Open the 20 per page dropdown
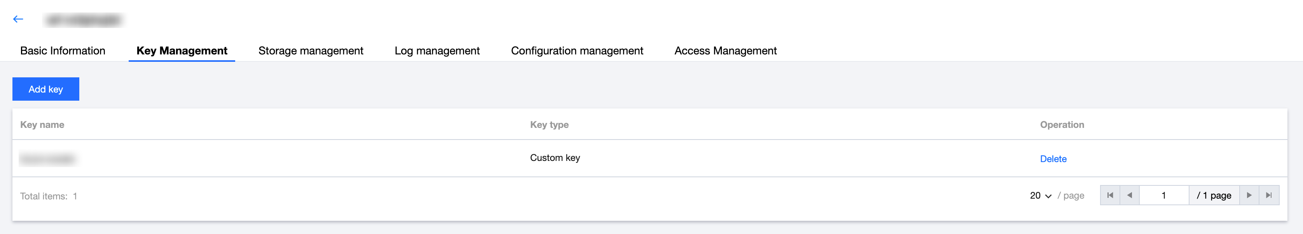The width and height of the screenshot is (1303, 234). pyautogui.click(x=1041, y=196)
